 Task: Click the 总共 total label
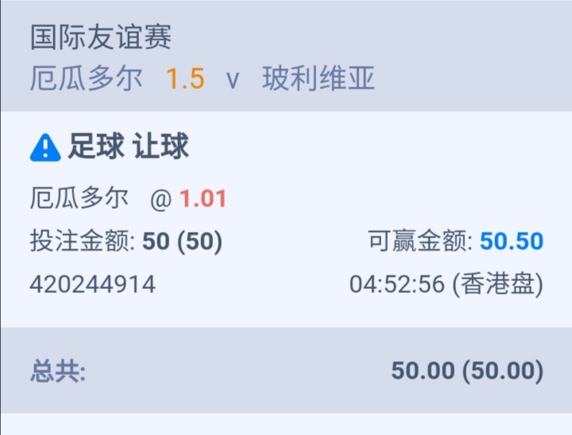click(x=58, y=371)
